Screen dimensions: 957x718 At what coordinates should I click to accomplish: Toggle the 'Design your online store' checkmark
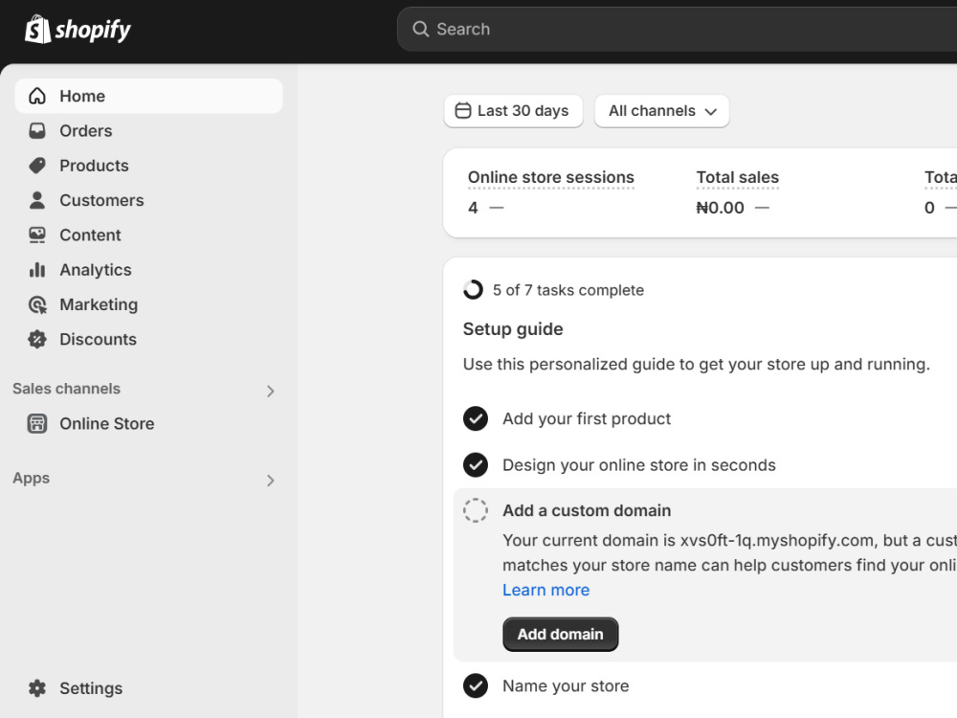pyautogui.click(x=476, y=464)
